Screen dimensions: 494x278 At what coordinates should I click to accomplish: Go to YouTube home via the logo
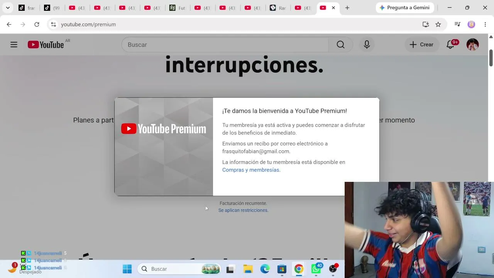click(46, 45)
